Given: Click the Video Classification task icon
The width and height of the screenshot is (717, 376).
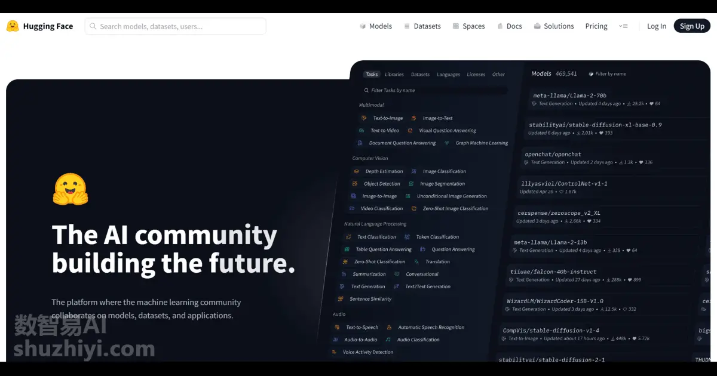Looking at the screenshot, I should [351, 209].
